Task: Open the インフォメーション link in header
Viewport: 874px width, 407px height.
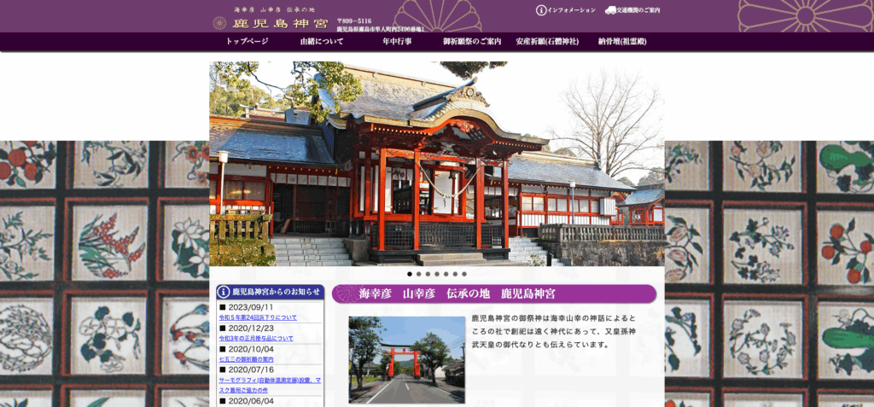Action: click(571, 10)
